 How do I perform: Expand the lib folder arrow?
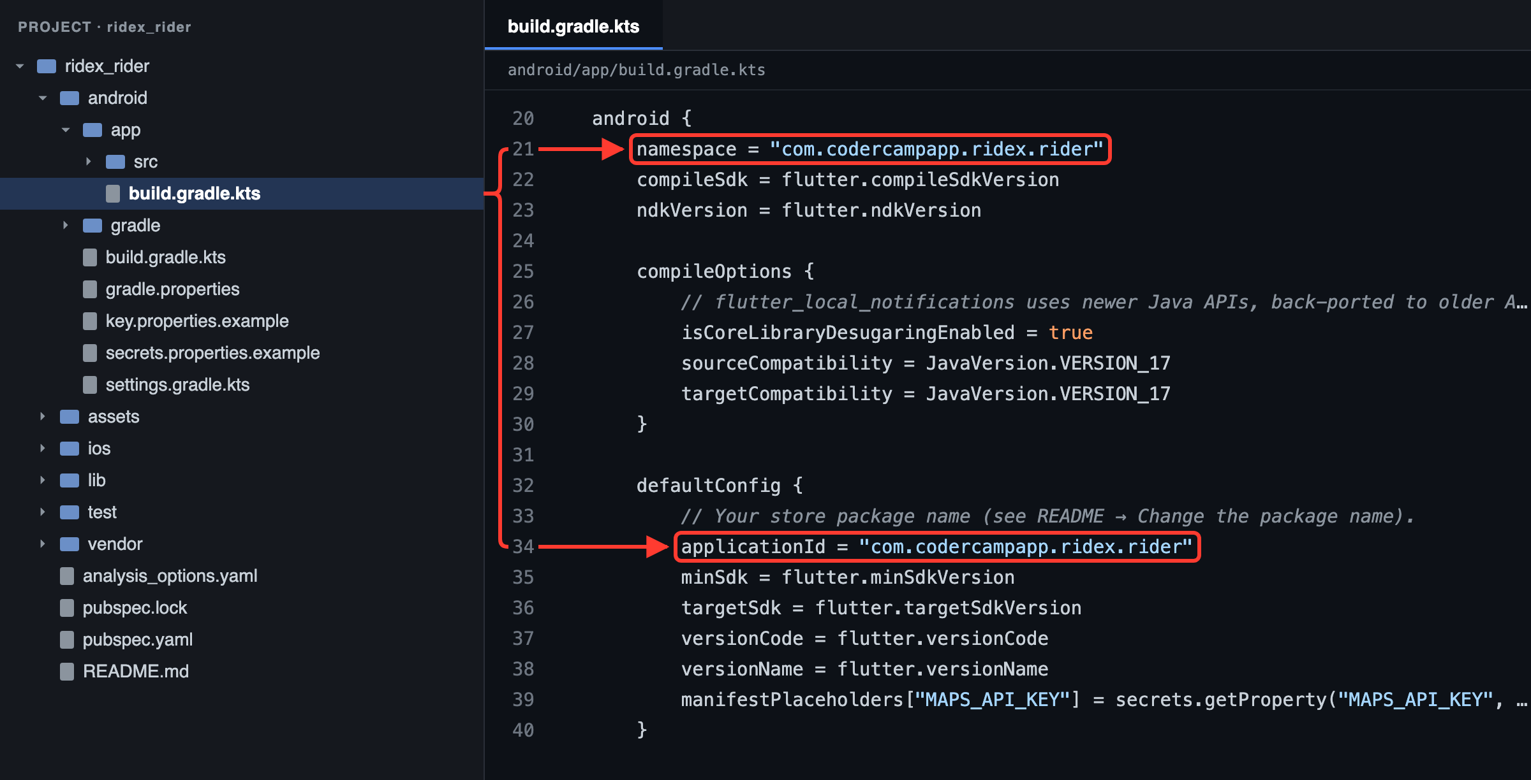pos(42,480)
